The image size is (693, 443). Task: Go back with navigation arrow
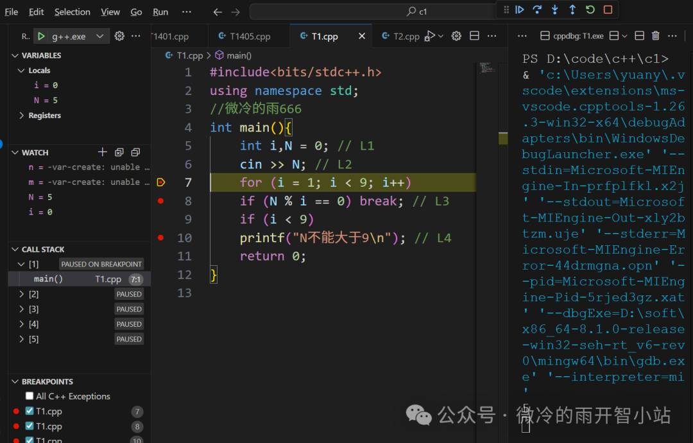[218, 12]
